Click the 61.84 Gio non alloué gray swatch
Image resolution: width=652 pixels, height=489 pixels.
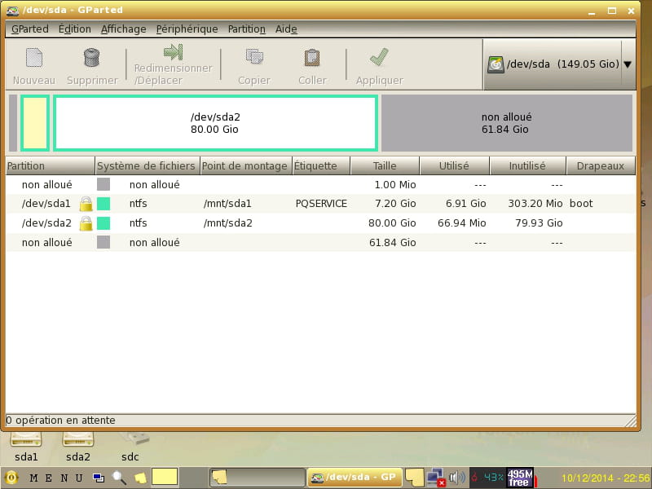(104, 242)
